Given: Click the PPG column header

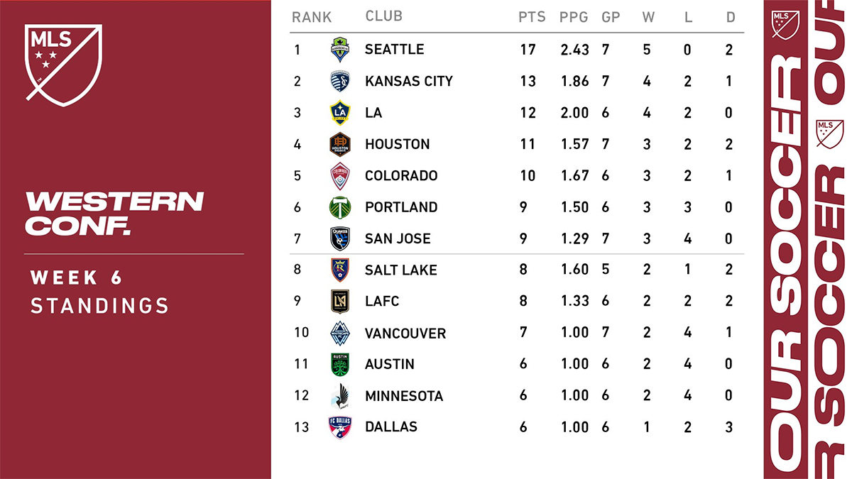Looking at the screenshot, I should pyautogui.click(x=573, y=17).
